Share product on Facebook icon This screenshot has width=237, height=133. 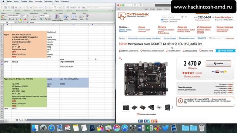coord(145,121)
